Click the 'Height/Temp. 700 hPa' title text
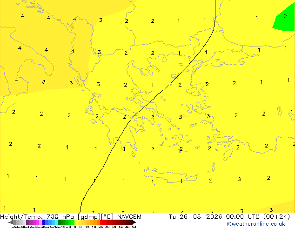Viewport: 295px width, 228px height. coord(37,217)
